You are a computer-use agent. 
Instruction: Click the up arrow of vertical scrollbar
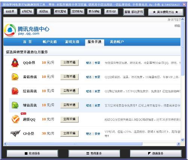[x=182, y=19]
